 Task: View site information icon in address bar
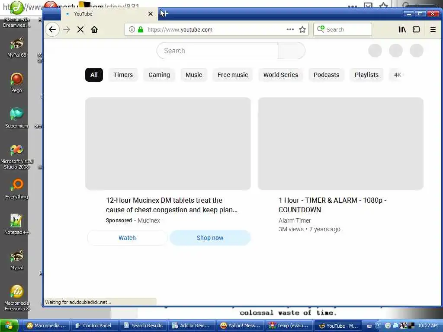[x=132, y=29]
